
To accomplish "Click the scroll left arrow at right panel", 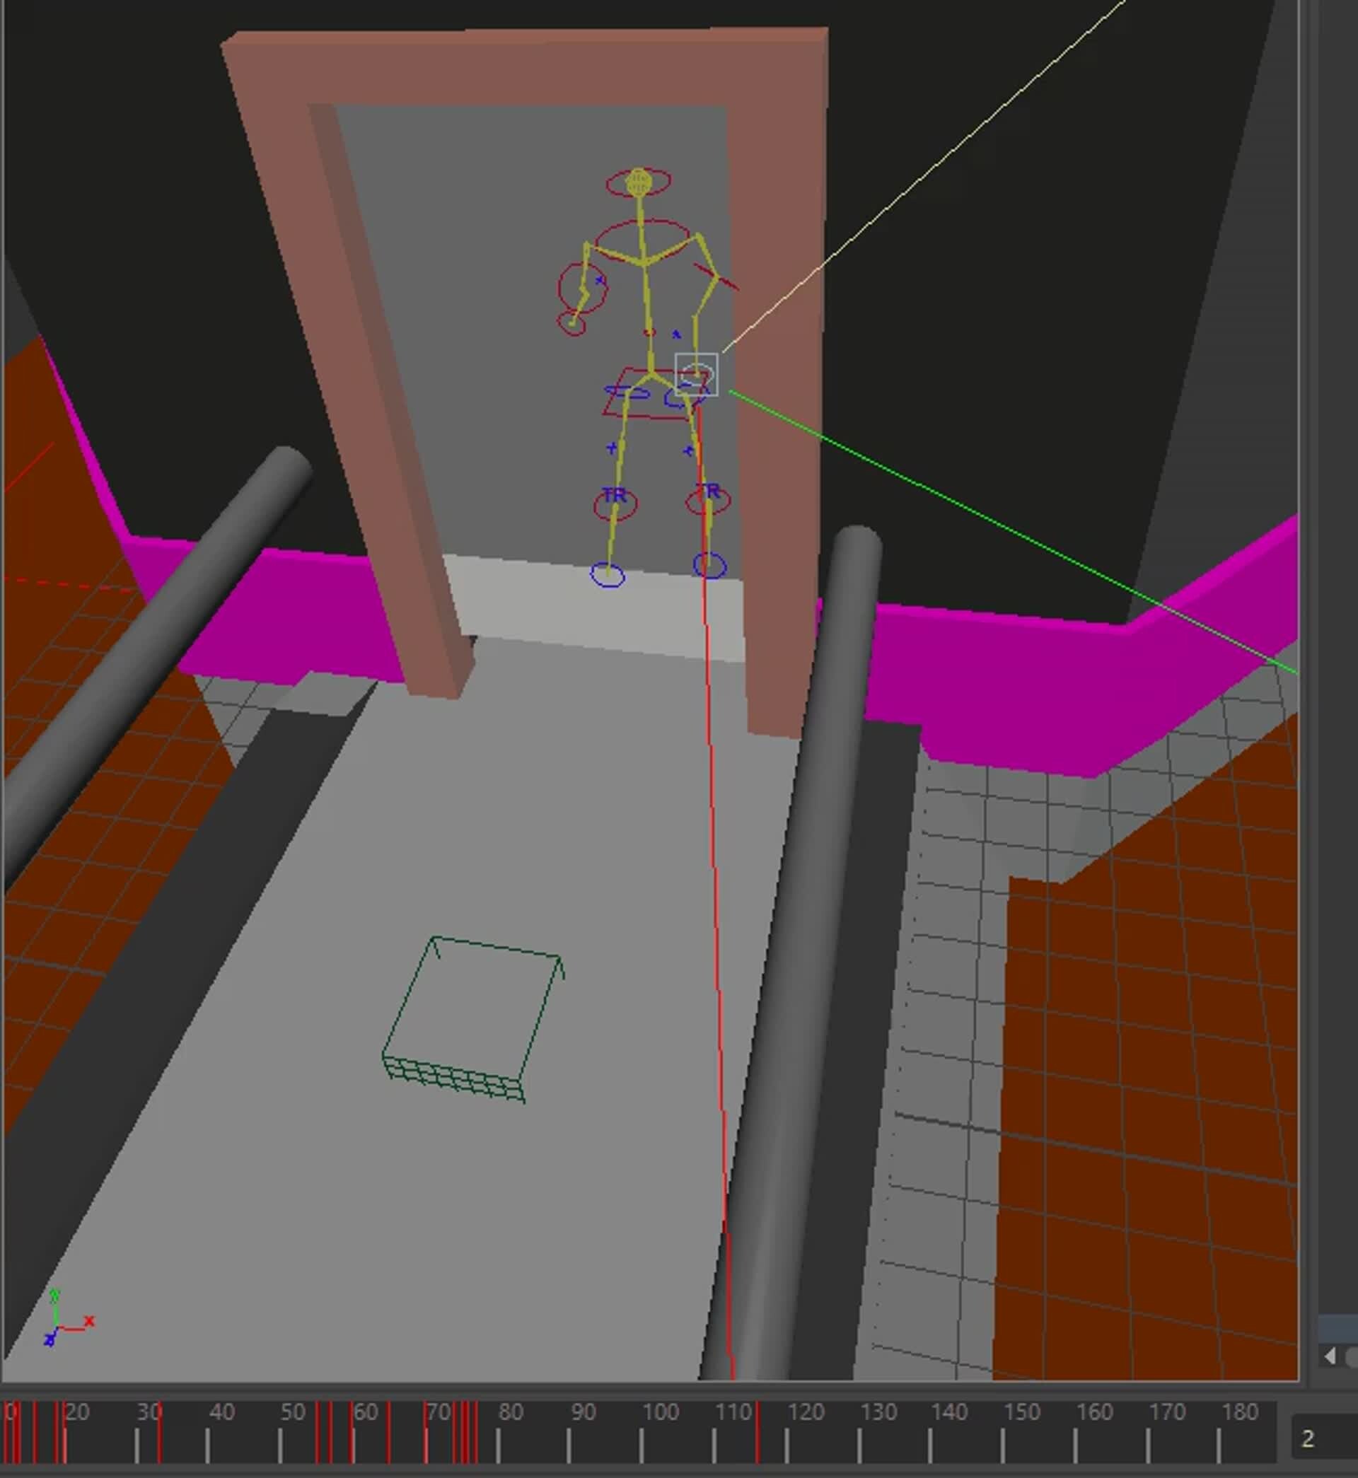I will click(x=1330, y=1356).
